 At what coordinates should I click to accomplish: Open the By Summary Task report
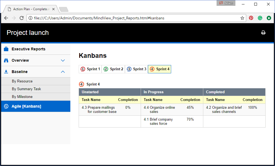point(26,89)
